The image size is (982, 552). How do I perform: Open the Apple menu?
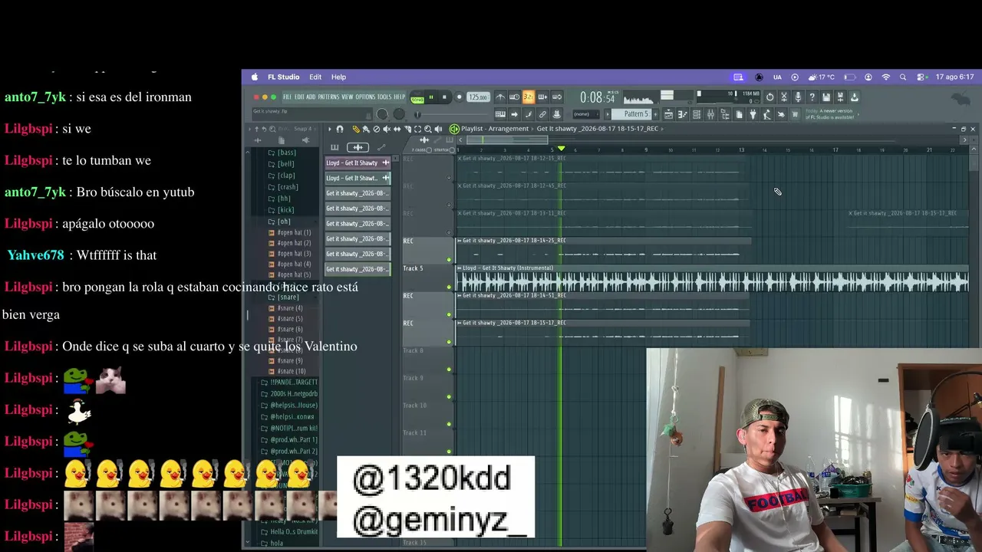(255, 77)
